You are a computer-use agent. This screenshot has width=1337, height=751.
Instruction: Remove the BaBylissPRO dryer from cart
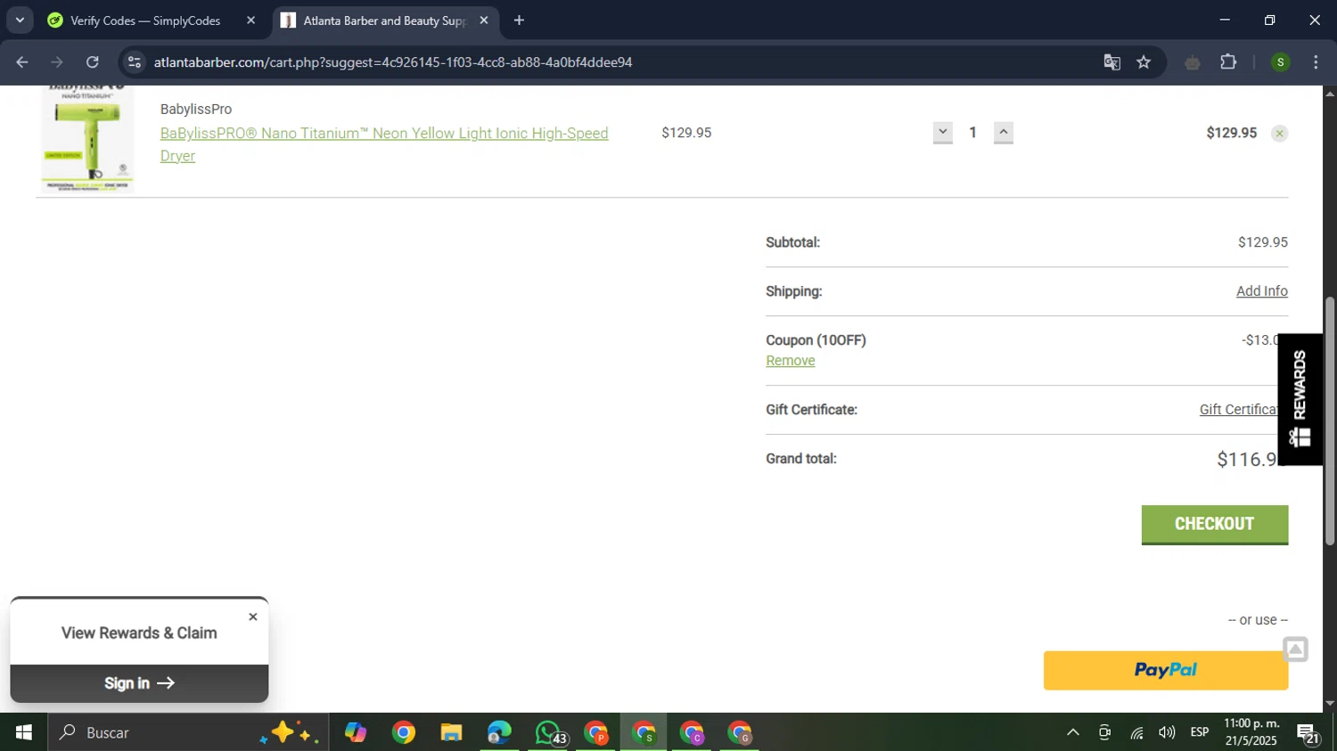click(1279, 134)
